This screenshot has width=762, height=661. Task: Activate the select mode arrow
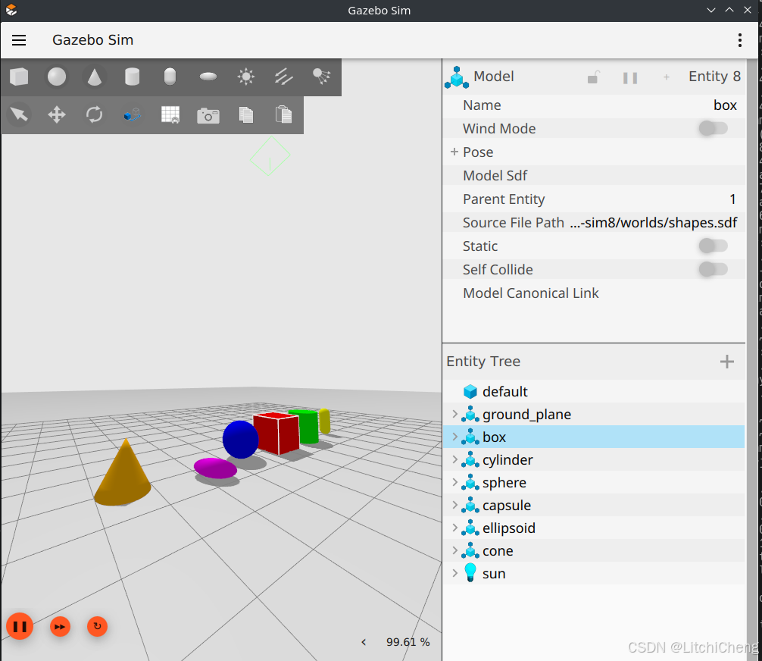point(19,114)
